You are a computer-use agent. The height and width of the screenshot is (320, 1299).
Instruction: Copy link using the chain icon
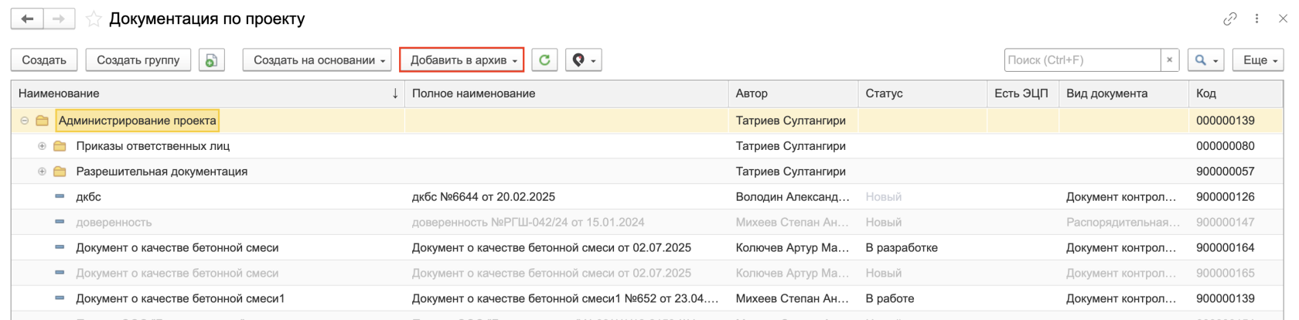[x=1229, y=19]
